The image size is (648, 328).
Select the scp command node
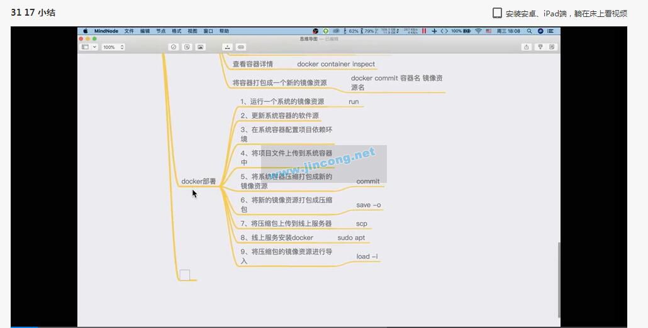pyautogui.click(x=362, y=224)
